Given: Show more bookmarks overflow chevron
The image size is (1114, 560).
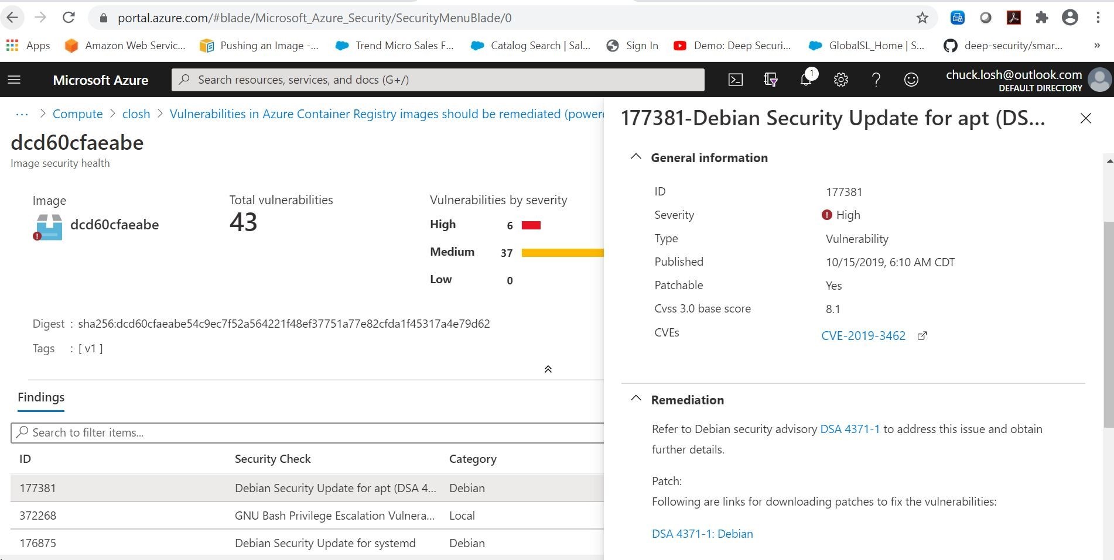Looking at the screenshot, I should 1097,46.
